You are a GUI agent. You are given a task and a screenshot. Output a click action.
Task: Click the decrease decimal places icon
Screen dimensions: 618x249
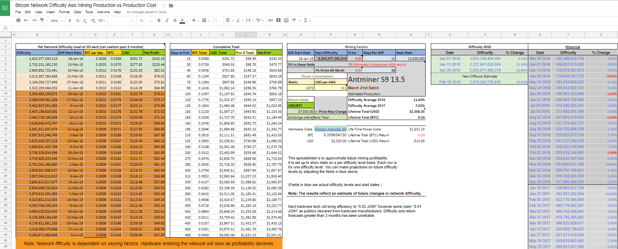(85, 21)
